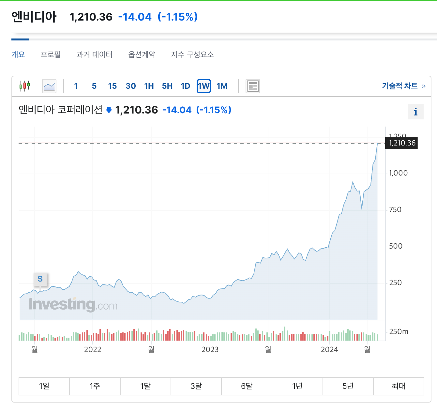
Task: Set chart range to 1년
Action: (x=297, y=386)
